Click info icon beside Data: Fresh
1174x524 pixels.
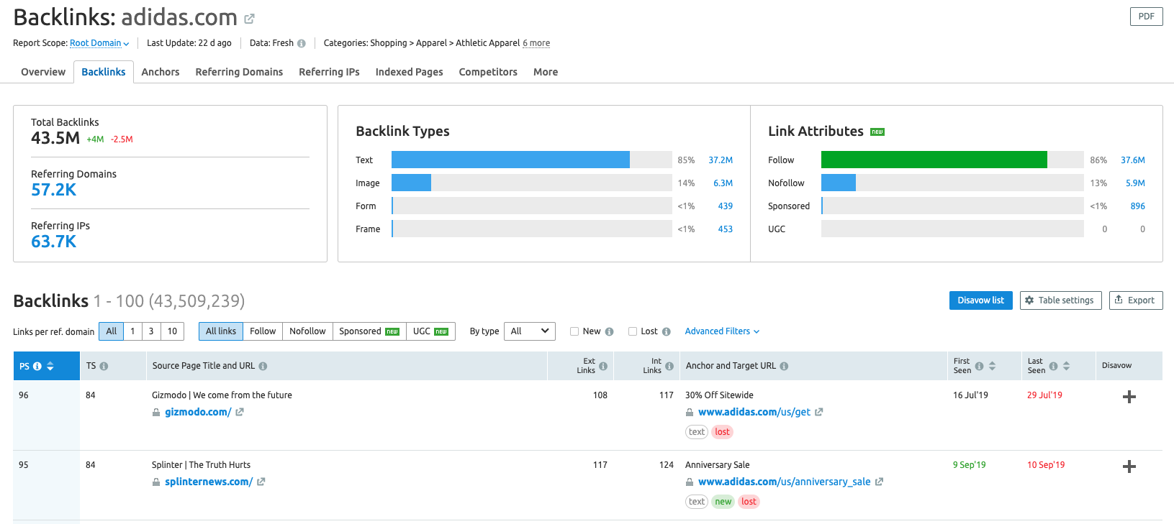(x=302, y=44)
